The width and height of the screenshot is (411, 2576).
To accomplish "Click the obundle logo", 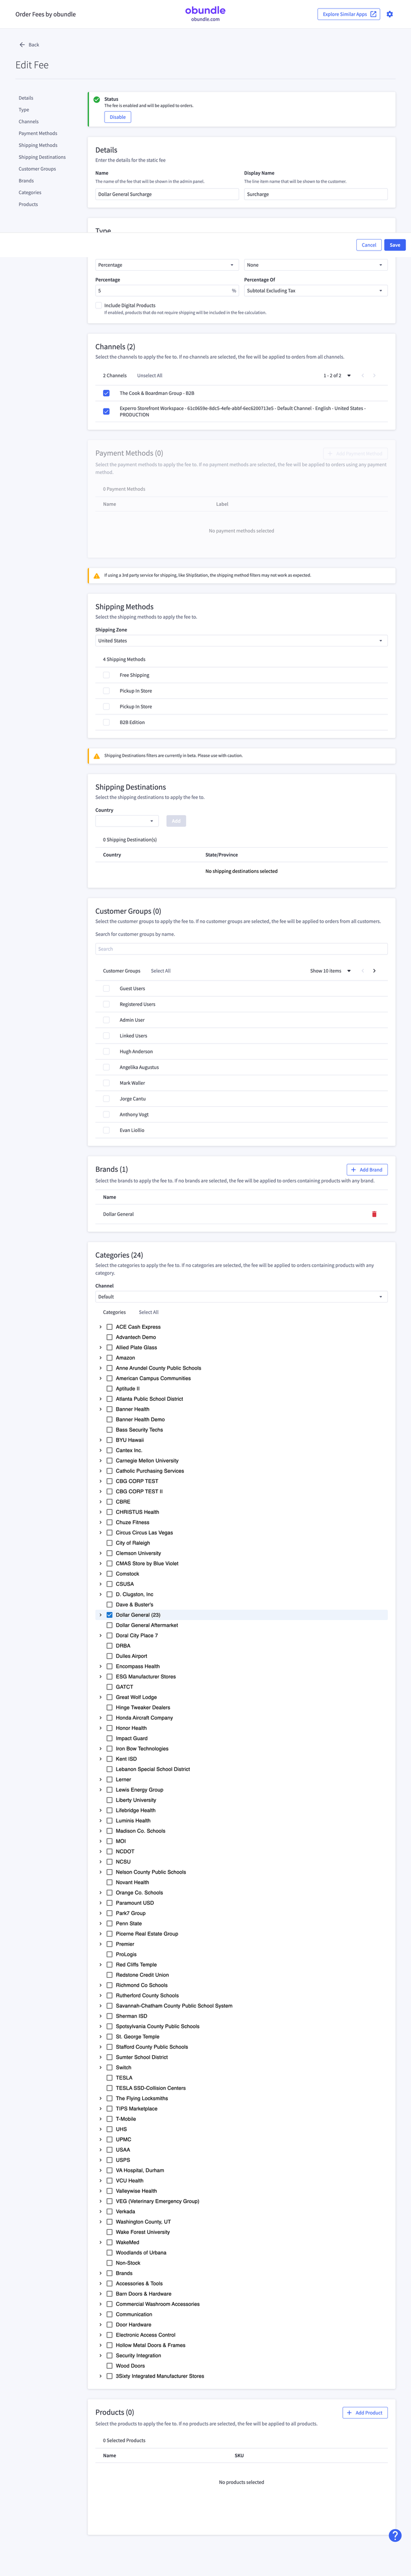I will tap(205, 12).
